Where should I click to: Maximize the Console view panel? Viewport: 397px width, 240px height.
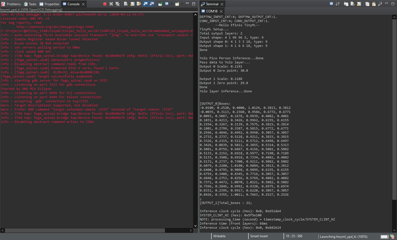point(194,4)
